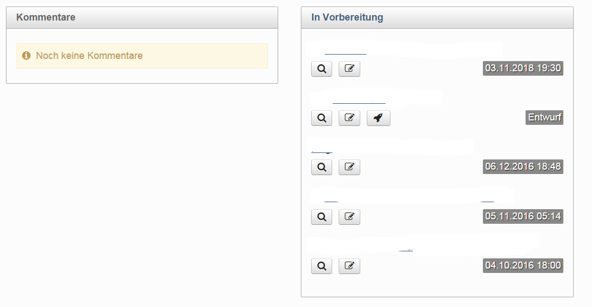Publish the draft using the rocket icon

coord(378,118)
